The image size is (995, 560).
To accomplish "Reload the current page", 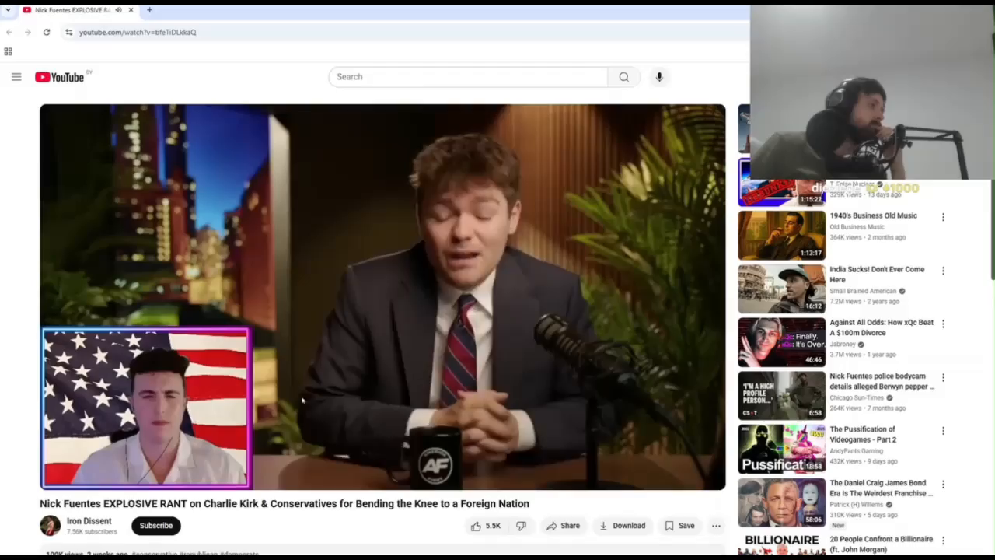I will [x=47, y=32].
